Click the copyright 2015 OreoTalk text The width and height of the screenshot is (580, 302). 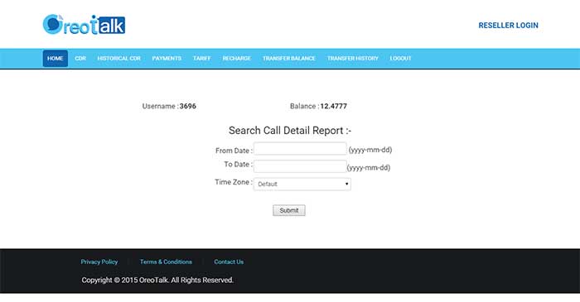click(157, 280)
